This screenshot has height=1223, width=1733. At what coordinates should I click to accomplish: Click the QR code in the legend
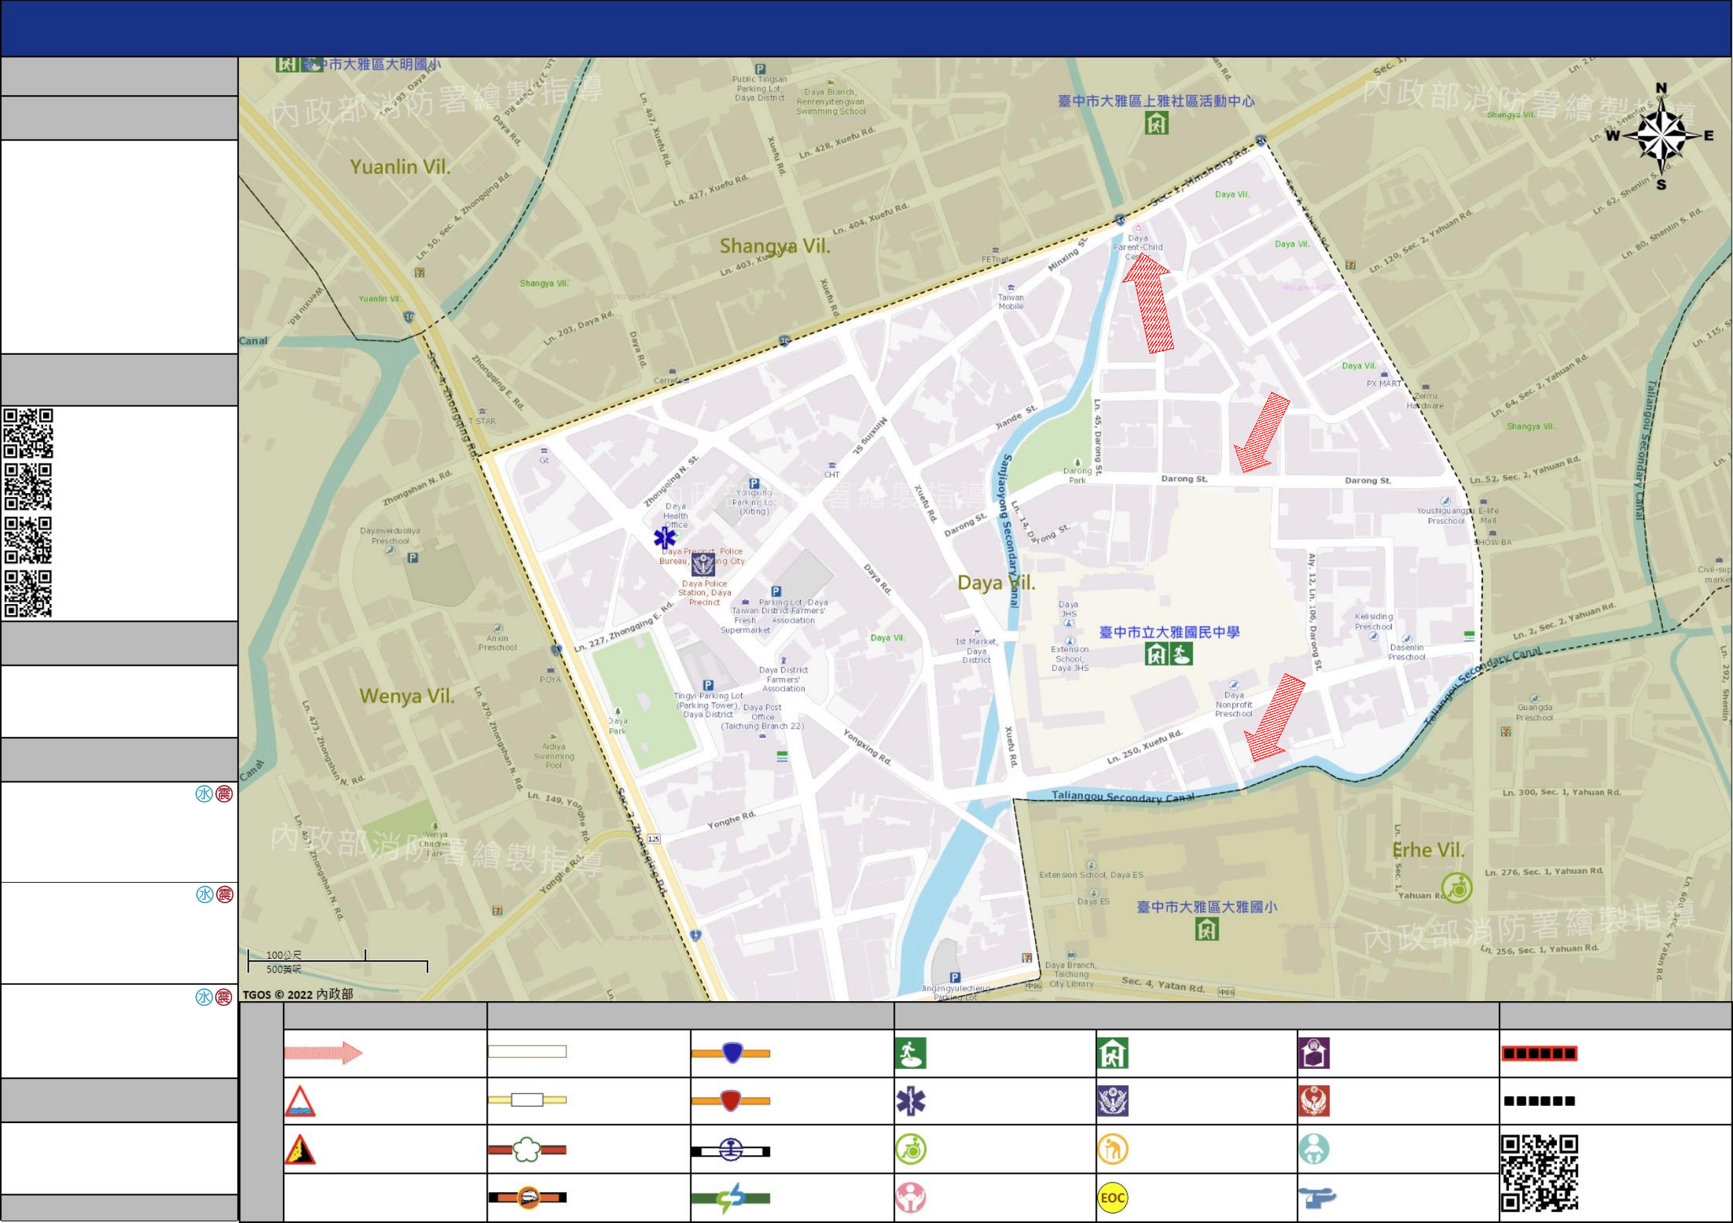tap(1539, 1173)
